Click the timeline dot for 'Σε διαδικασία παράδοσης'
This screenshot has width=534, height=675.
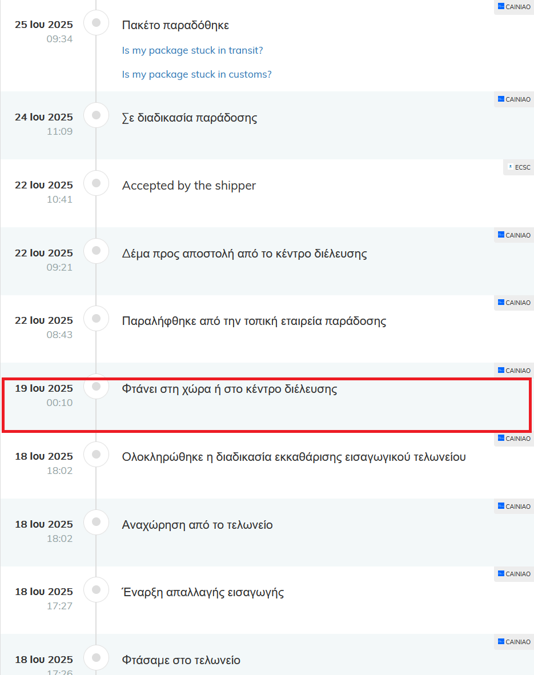click(96, 115)
